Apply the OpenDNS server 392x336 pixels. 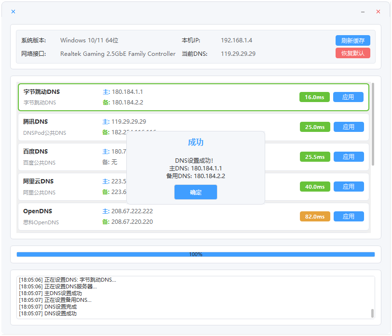348,217
